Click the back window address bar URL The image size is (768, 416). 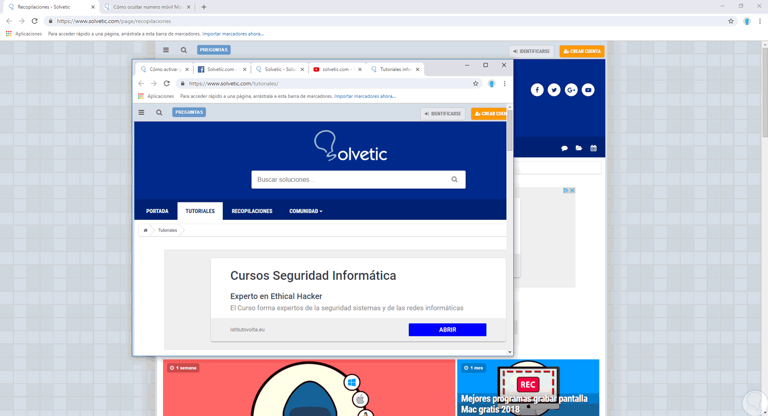(114, 21)
